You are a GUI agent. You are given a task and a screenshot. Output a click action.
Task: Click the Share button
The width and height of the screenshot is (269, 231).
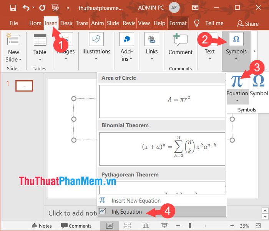(x=248, y=24)
